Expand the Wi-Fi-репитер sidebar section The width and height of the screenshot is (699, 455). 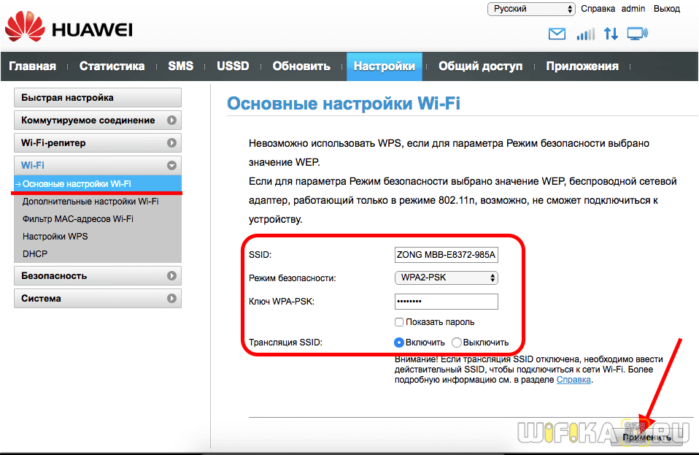coord(97,142)
